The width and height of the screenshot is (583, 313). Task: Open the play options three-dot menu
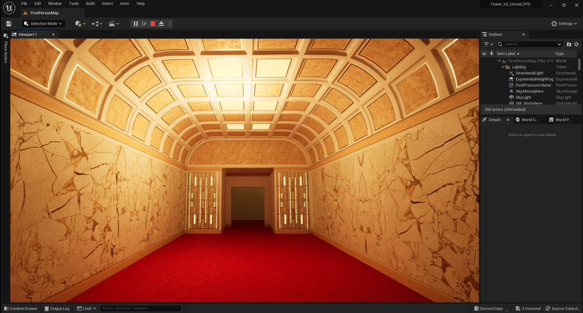tap(170, 24)
